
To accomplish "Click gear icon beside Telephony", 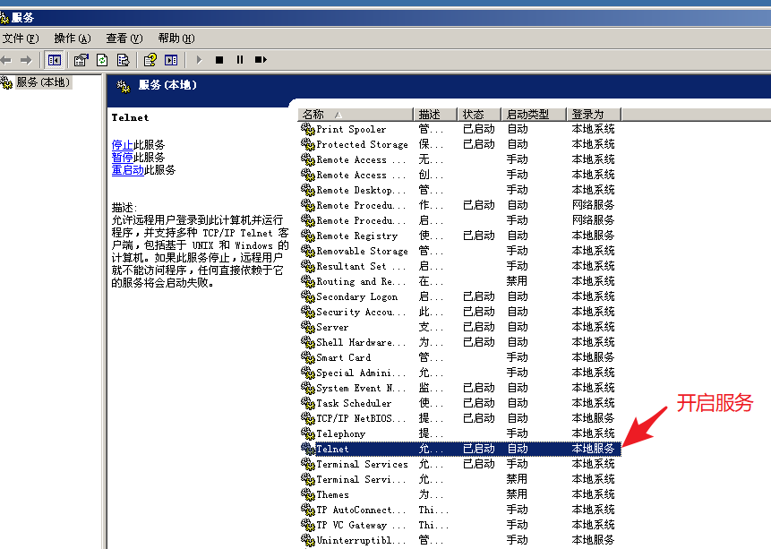I will click(x=308, y=433).
